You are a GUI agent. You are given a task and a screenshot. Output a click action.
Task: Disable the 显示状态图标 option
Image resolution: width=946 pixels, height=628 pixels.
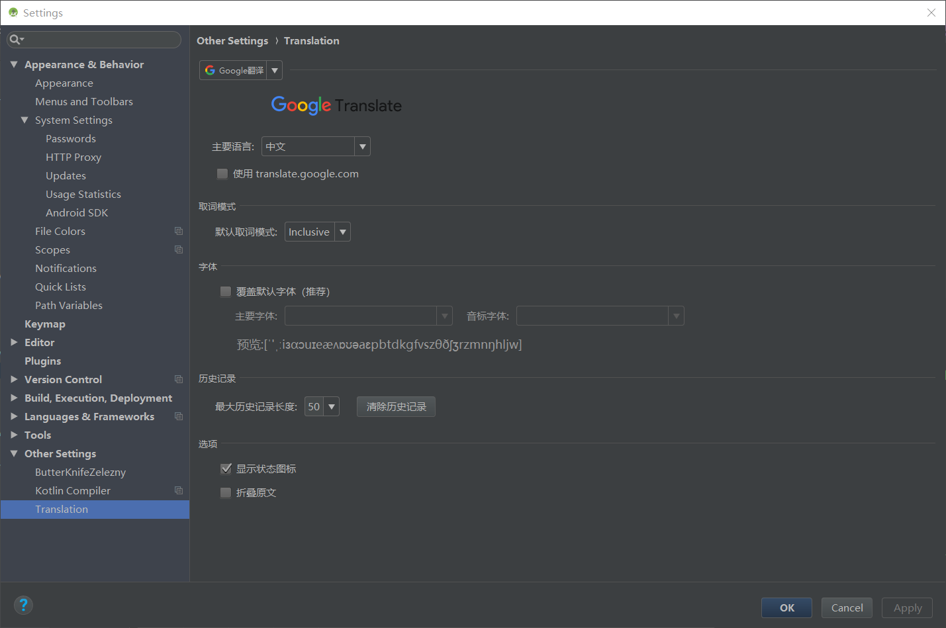point(226,469)
